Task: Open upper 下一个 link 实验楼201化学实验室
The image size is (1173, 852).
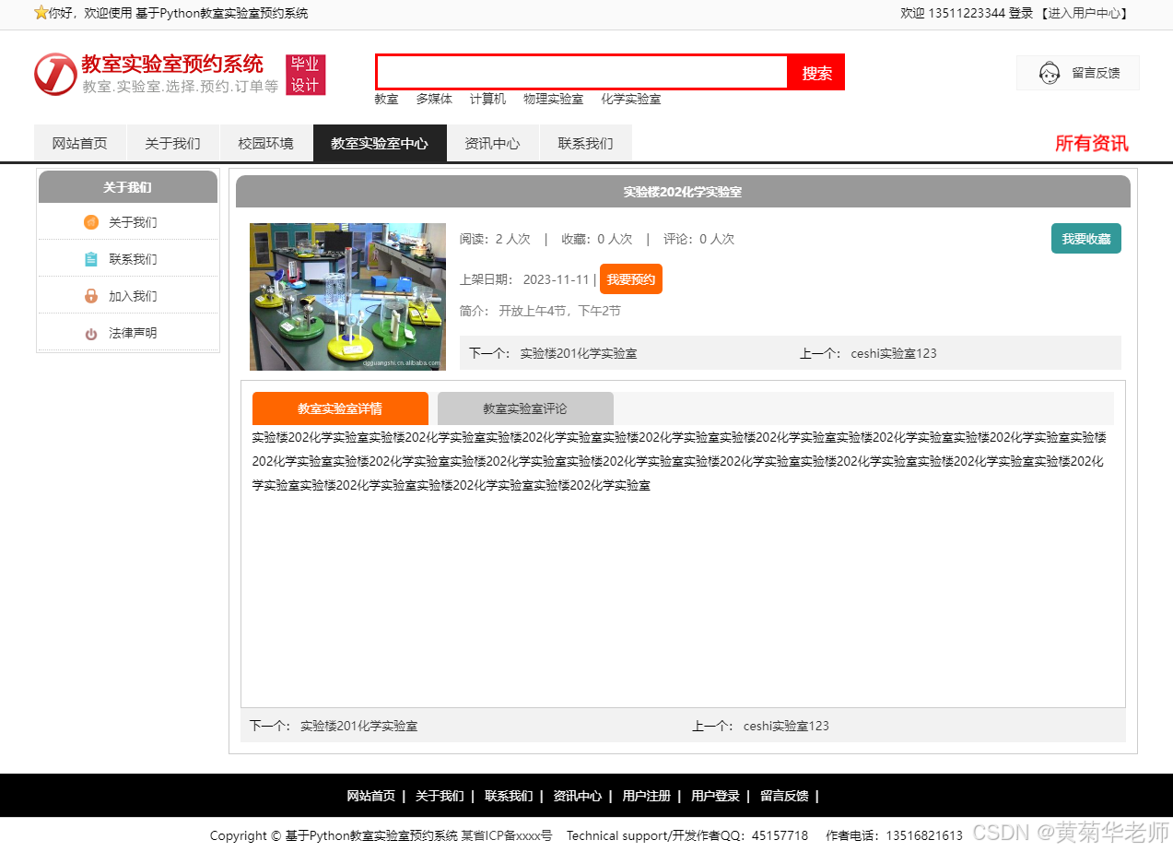Action: (x=579, y=353)
